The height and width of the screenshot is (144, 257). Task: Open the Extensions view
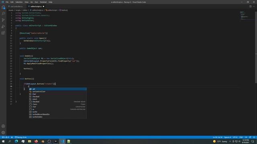[x=3, y=33]
